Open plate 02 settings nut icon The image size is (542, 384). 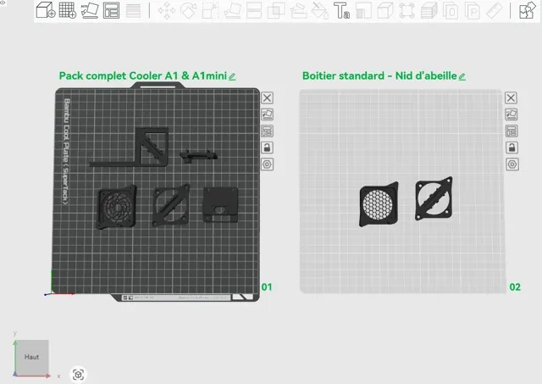coord(512,164)
